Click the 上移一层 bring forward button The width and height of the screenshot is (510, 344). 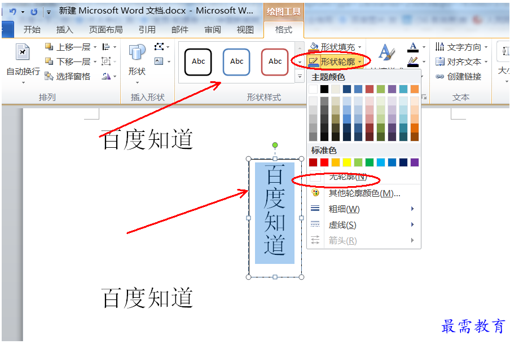tap(68, 47)
